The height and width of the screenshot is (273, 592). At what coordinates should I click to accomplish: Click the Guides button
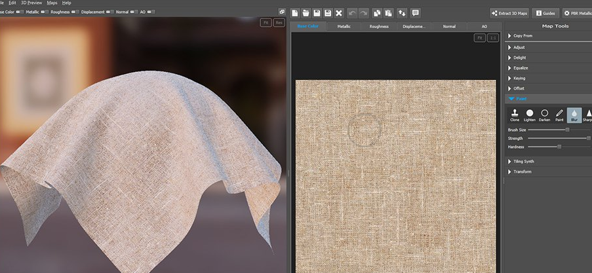tap(545, 12)
